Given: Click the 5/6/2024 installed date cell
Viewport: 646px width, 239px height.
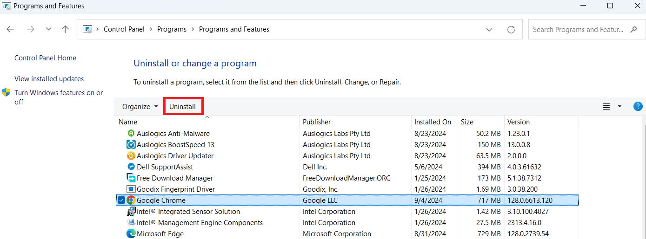Looking at the screenshot, I should tap(428, 167).
